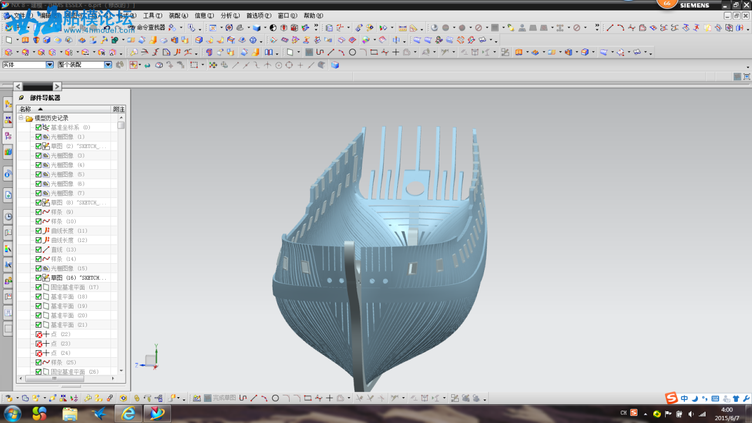Open the Part Navigator sidebar tab
752x423 pixels.
(8, 136)
